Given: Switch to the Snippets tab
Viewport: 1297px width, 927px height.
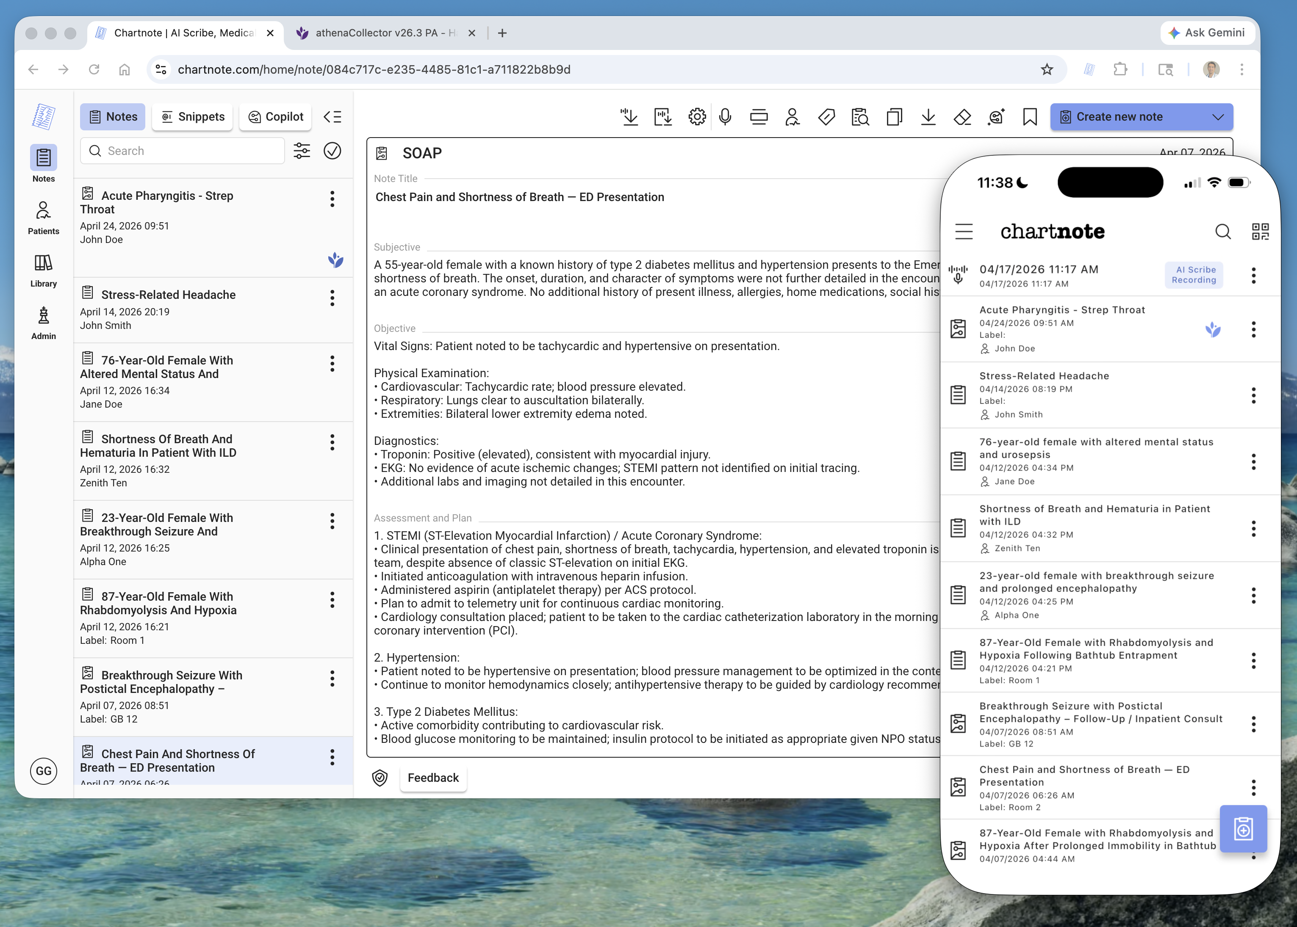Looking at the screenshot, I should (x=192, y=117).
